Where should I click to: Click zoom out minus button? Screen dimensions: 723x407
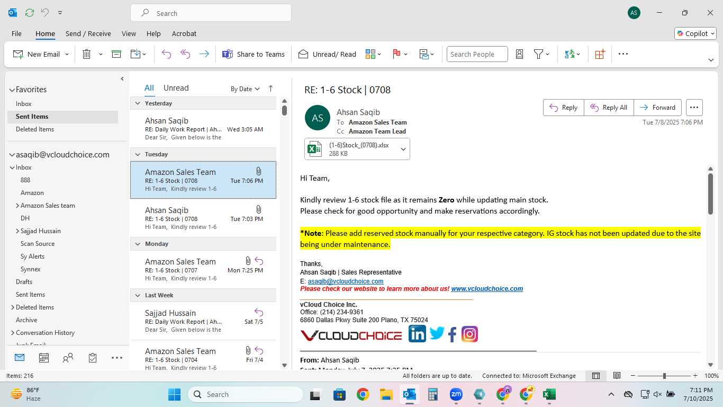[632, 376]
